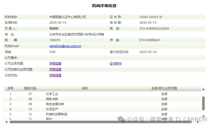
Task: Select the 机构Email label
Action: (x=12, y=46)
